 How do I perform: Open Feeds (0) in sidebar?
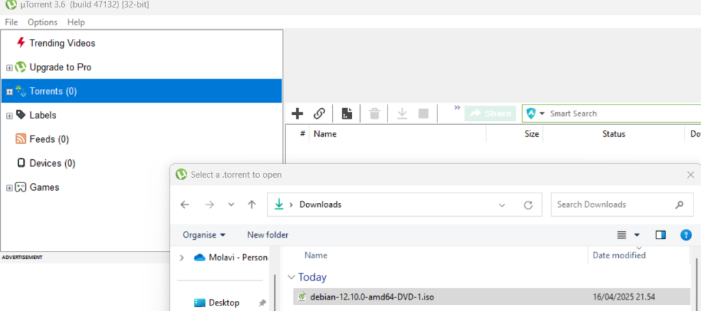[49, 139]
